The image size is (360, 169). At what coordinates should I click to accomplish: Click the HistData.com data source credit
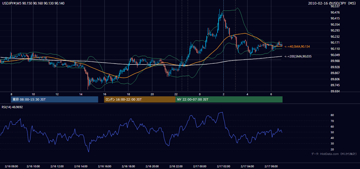pos(334,154)
